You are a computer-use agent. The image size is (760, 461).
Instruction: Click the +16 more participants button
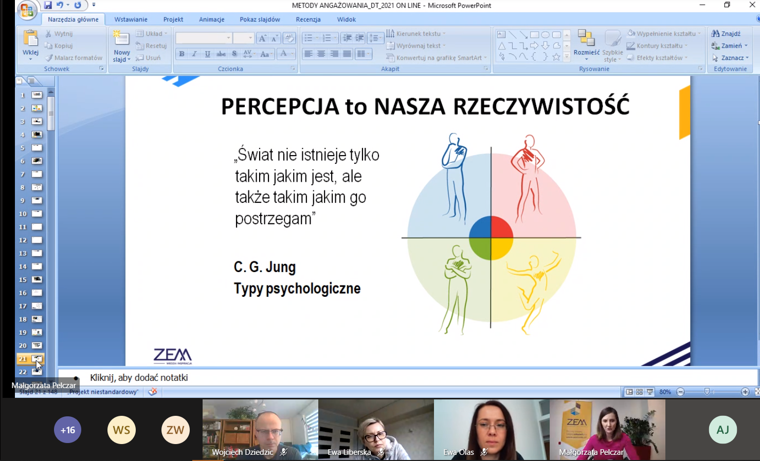point(68,430)
